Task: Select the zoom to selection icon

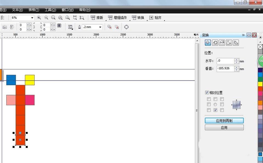Action: 53,18
